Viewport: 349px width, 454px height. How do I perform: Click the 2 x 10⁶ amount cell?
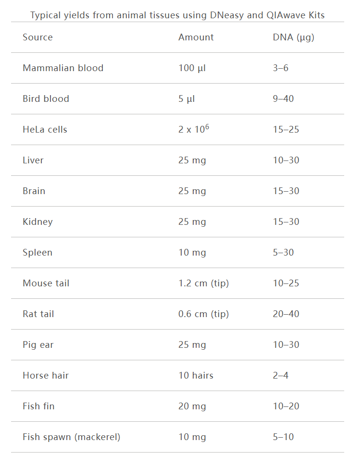[193, 130]
